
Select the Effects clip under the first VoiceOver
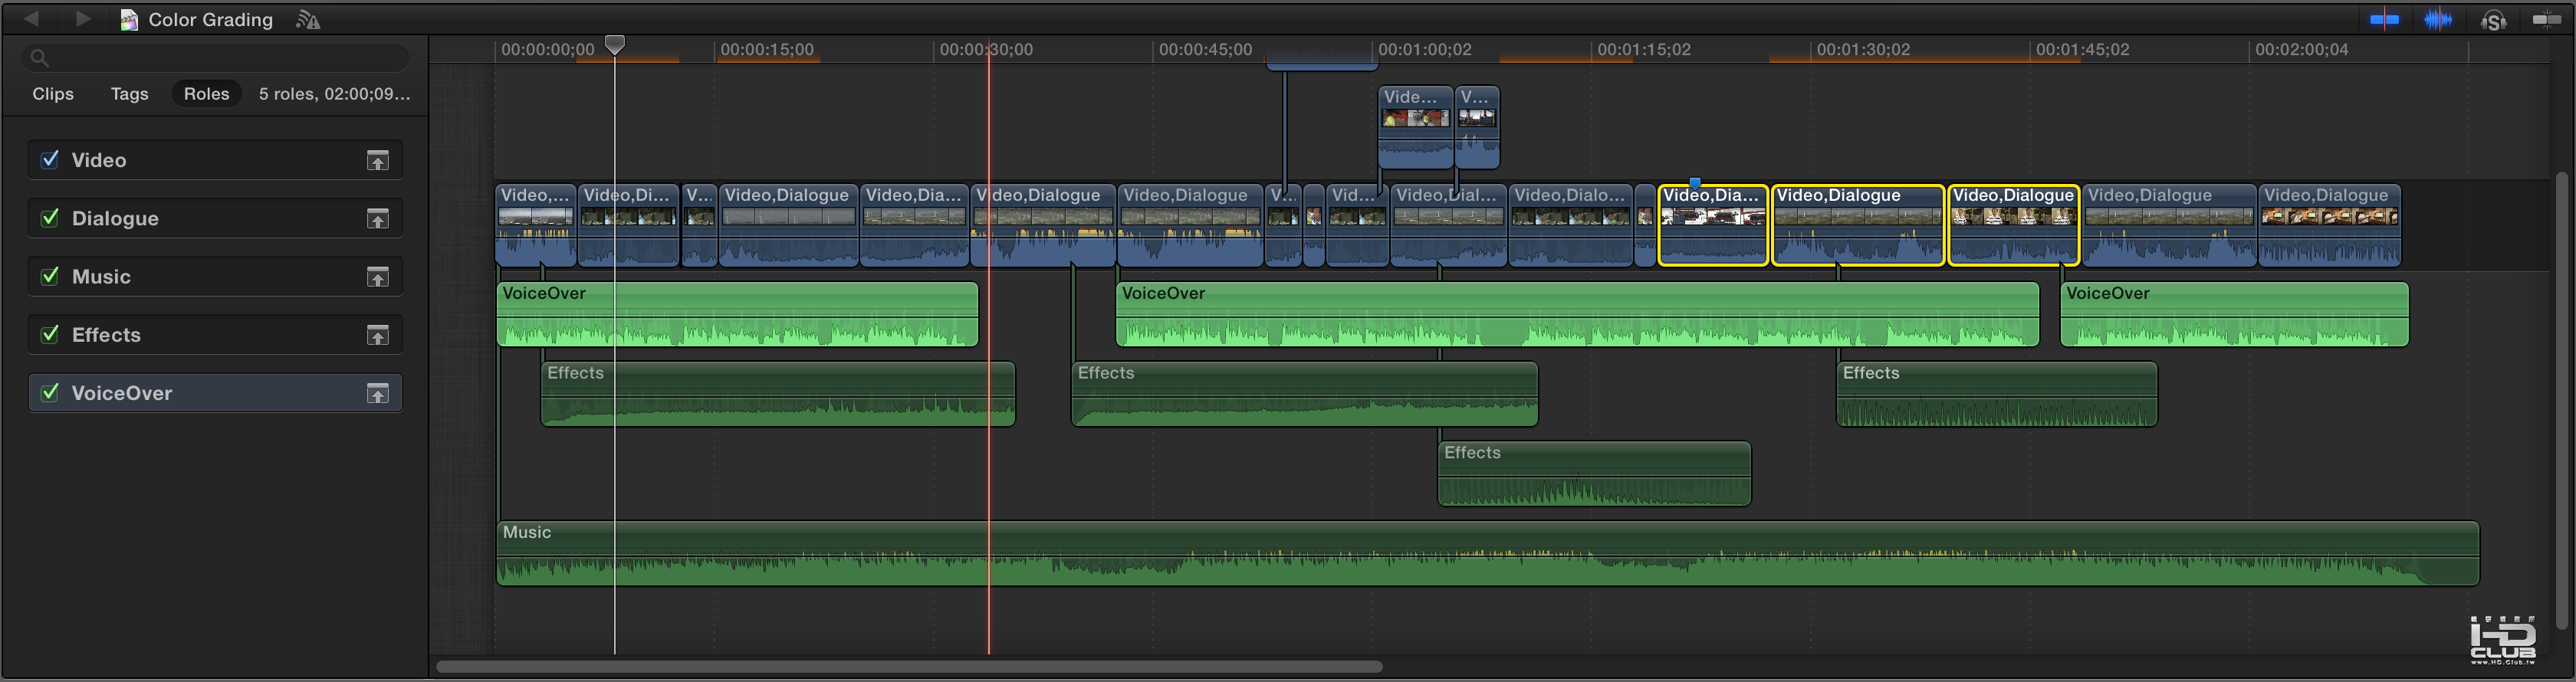click(x=778, y=394)
